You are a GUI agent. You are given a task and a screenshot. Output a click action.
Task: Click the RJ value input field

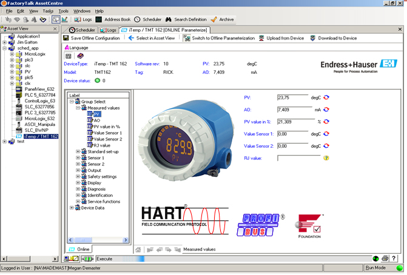299,158
